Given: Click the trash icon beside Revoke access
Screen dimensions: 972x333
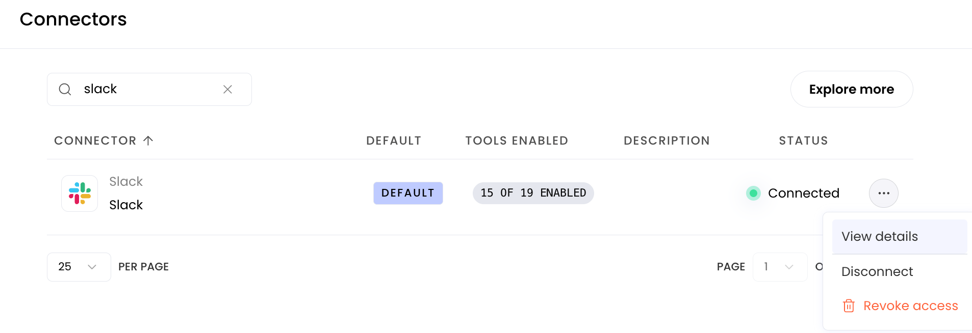Looking at the screenshot, I should coord(849,306).
